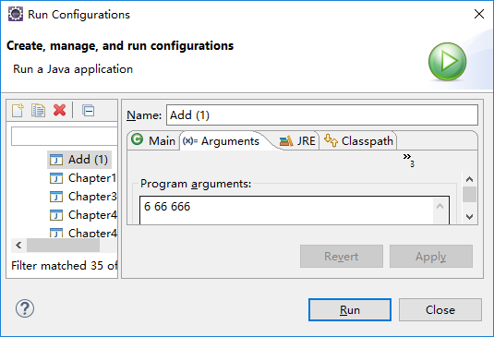The width and height of the screenshot is (494, 337).
Task: Click into the Program arguments text box
Action: (286, 211)
